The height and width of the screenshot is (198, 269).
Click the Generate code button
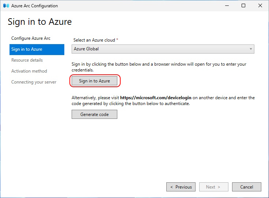click(x=94, y=114)
